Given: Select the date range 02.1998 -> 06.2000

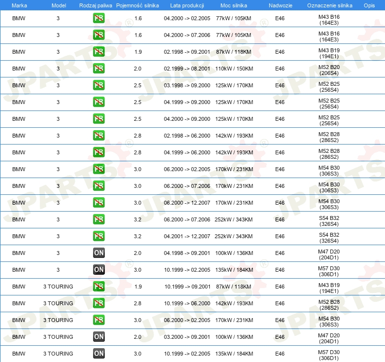Looking at the screenshot, I should click(187, 136).
